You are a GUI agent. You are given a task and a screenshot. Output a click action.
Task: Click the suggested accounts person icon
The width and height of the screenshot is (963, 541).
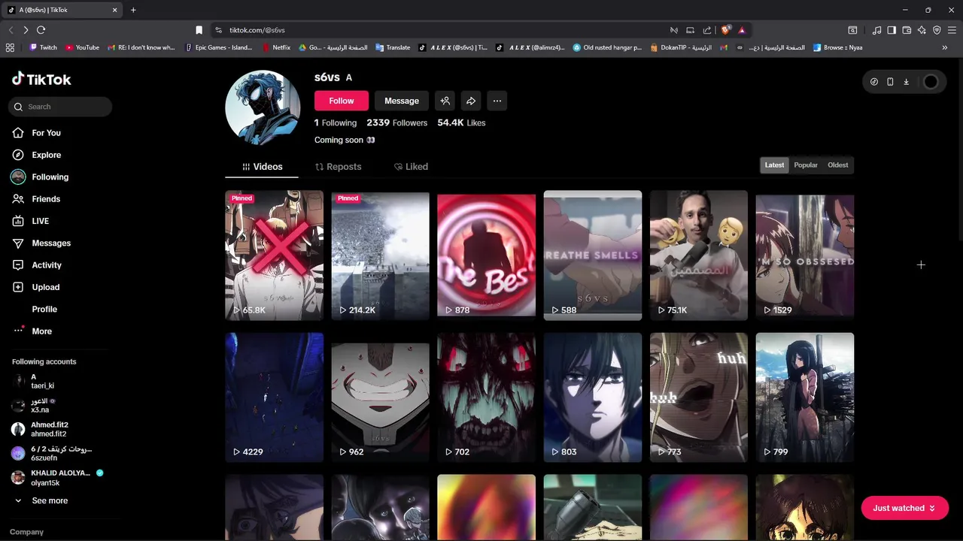point(445,101)
